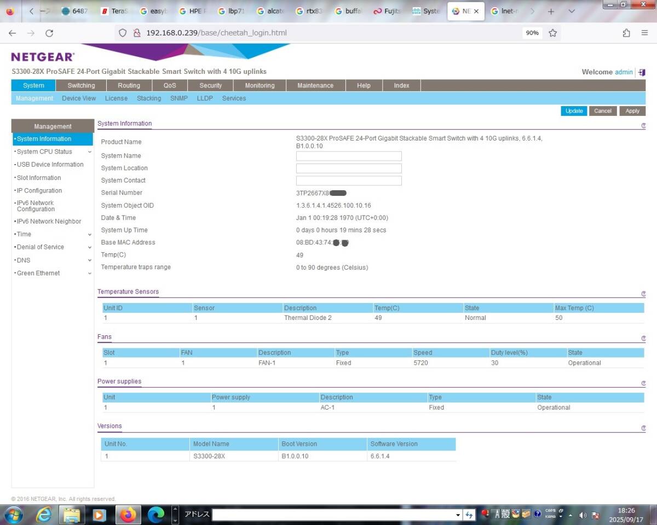This screenshot has height=525, width=657.
Task: Click the Cancel button
Action: (x=603, y=111)
